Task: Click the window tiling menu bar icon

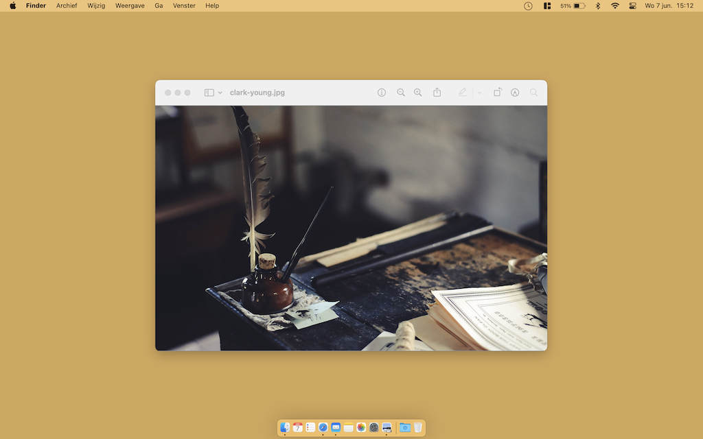Action: 547,5
